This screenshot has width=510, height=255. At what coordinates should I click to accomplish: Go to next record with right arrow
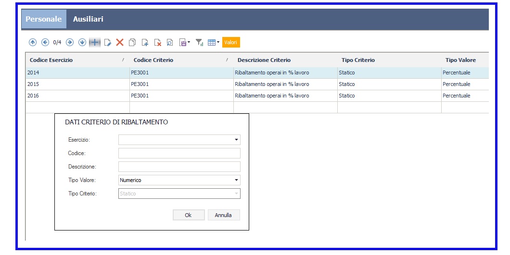pyautogui.click(x=70, y=42)
